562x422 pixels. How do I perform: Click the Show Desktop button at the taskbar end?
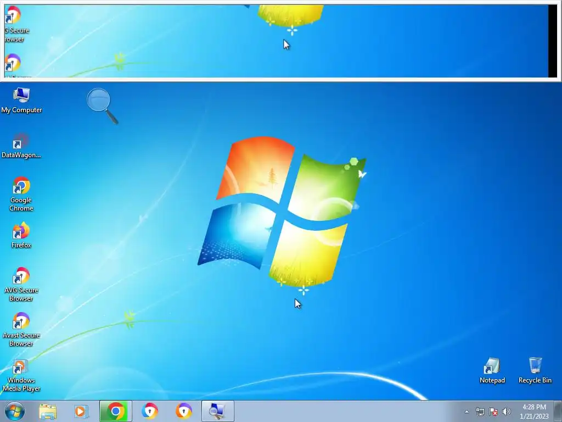[x=558, y=411]
